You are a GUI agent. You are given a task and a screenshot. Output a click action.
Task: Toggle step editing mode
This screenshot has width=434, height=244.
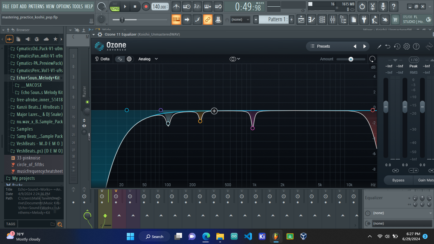(197, 20)
